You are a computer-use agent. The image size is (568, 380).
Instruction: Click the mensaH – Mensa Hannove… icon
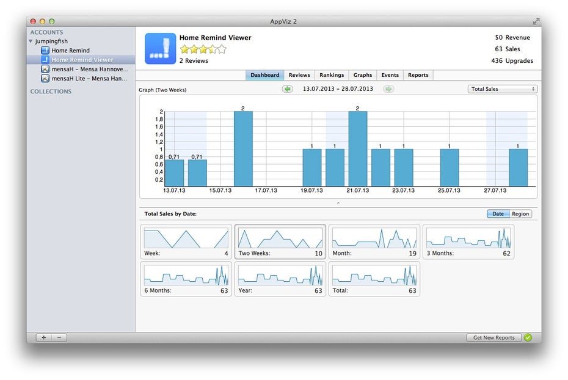[45, 69]
